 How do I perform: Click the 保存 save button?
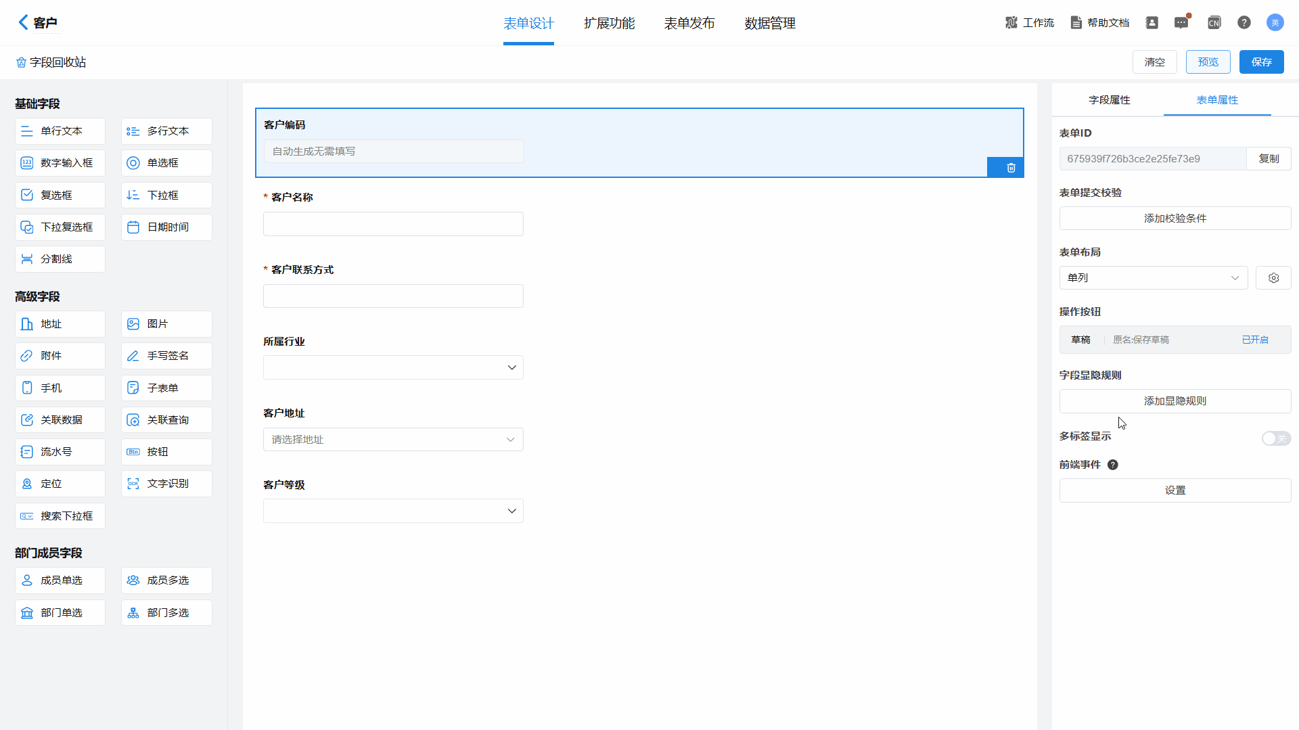[1261, 62]
